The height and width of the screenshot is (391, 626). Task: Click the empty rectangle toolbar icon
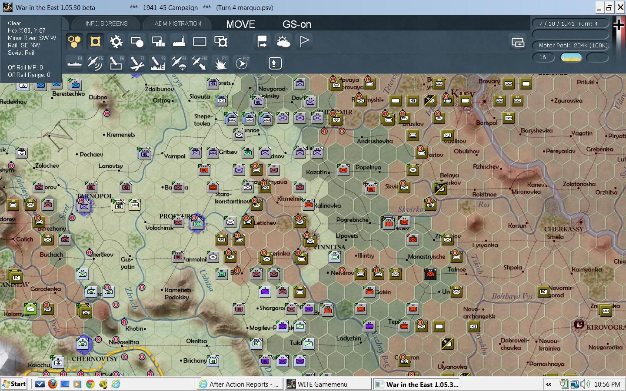(x=200, y=42)
